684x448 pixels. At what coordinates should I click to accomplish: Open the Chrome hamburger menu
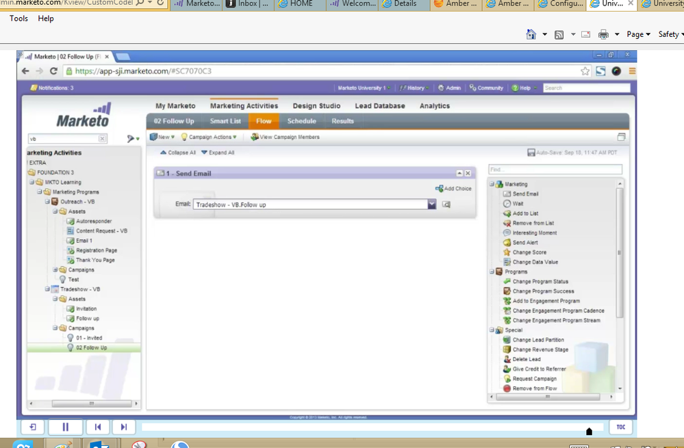coord(632,71)
